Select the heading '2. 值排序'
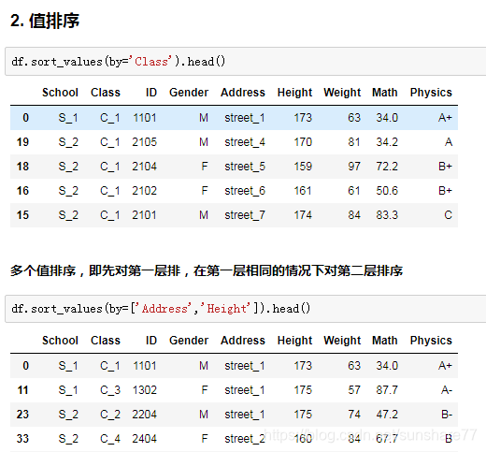486x452 pixels. [45, 21]
